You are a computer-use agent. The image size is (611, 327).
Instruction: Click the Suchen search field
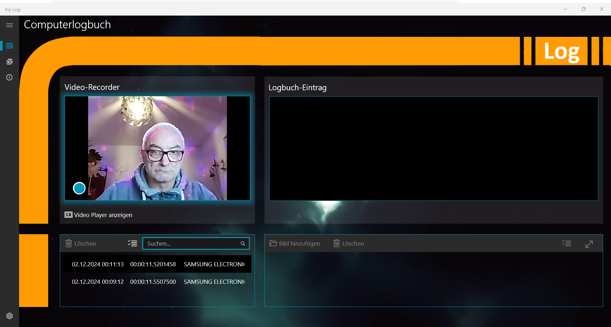pos(191,244)
